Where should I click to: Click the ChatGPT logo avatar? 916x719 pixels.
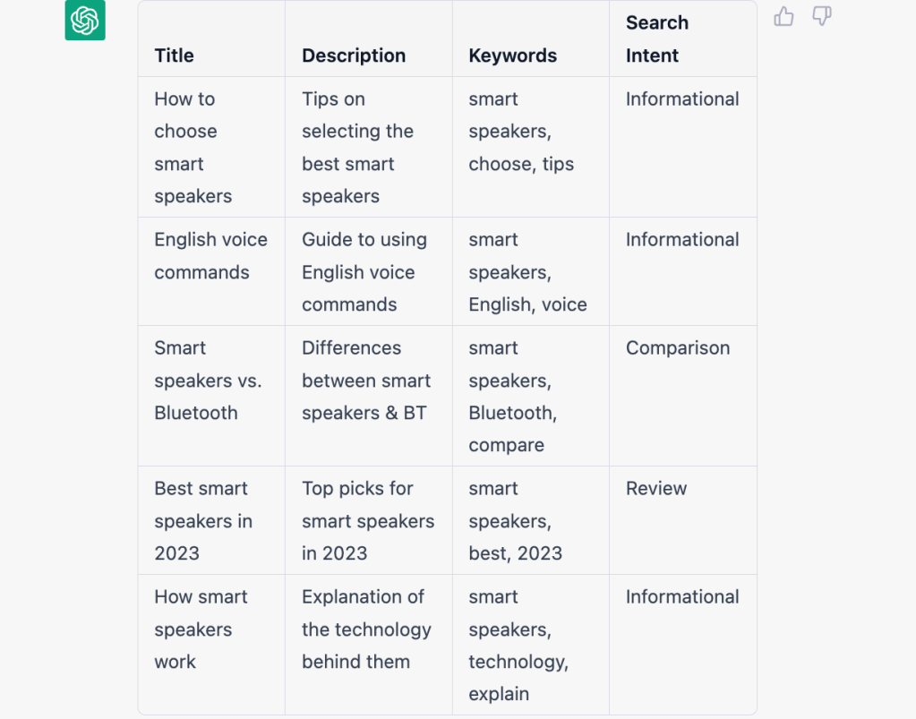(x=85, y=20)
